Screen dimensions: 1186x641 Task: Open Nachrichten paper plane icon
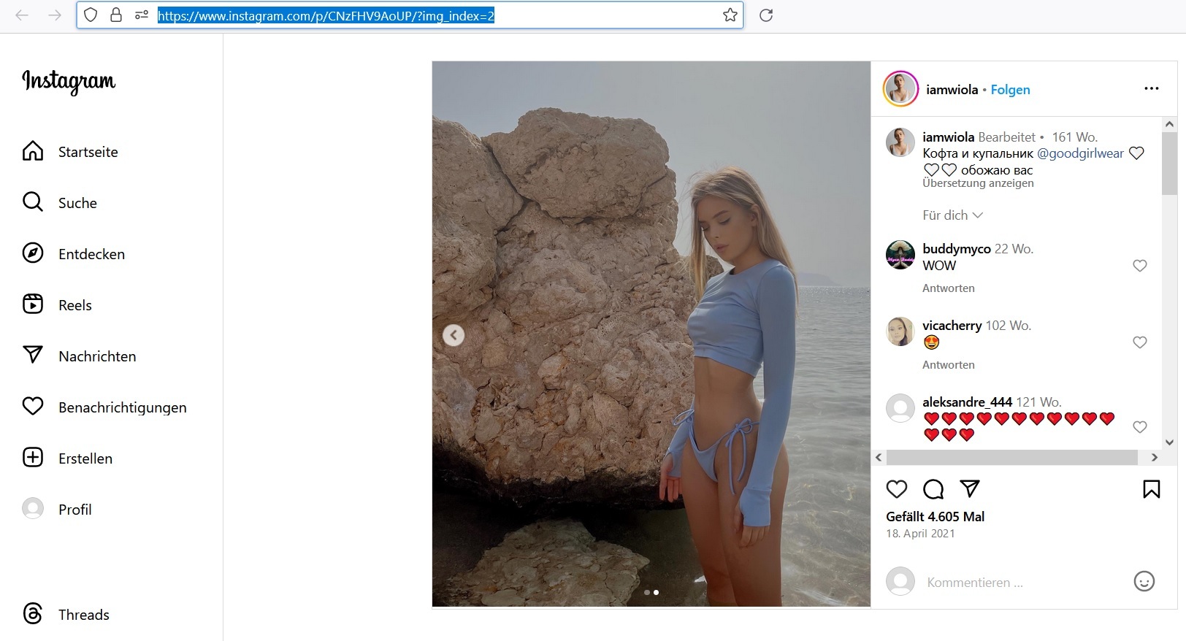[33, 356]
